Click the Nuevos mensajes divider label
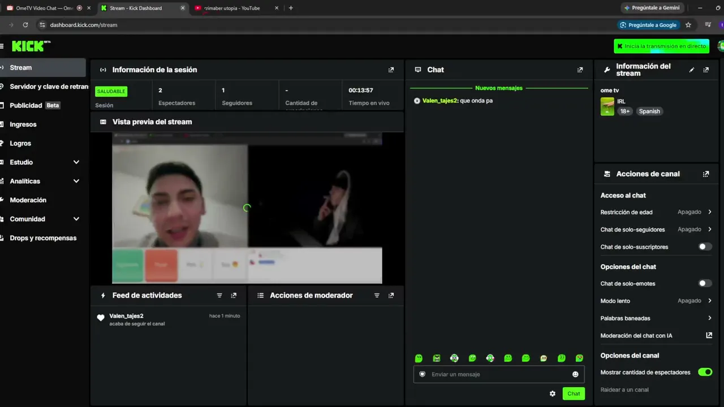Viewport: 724px width, 407px height. click(499, 88)
